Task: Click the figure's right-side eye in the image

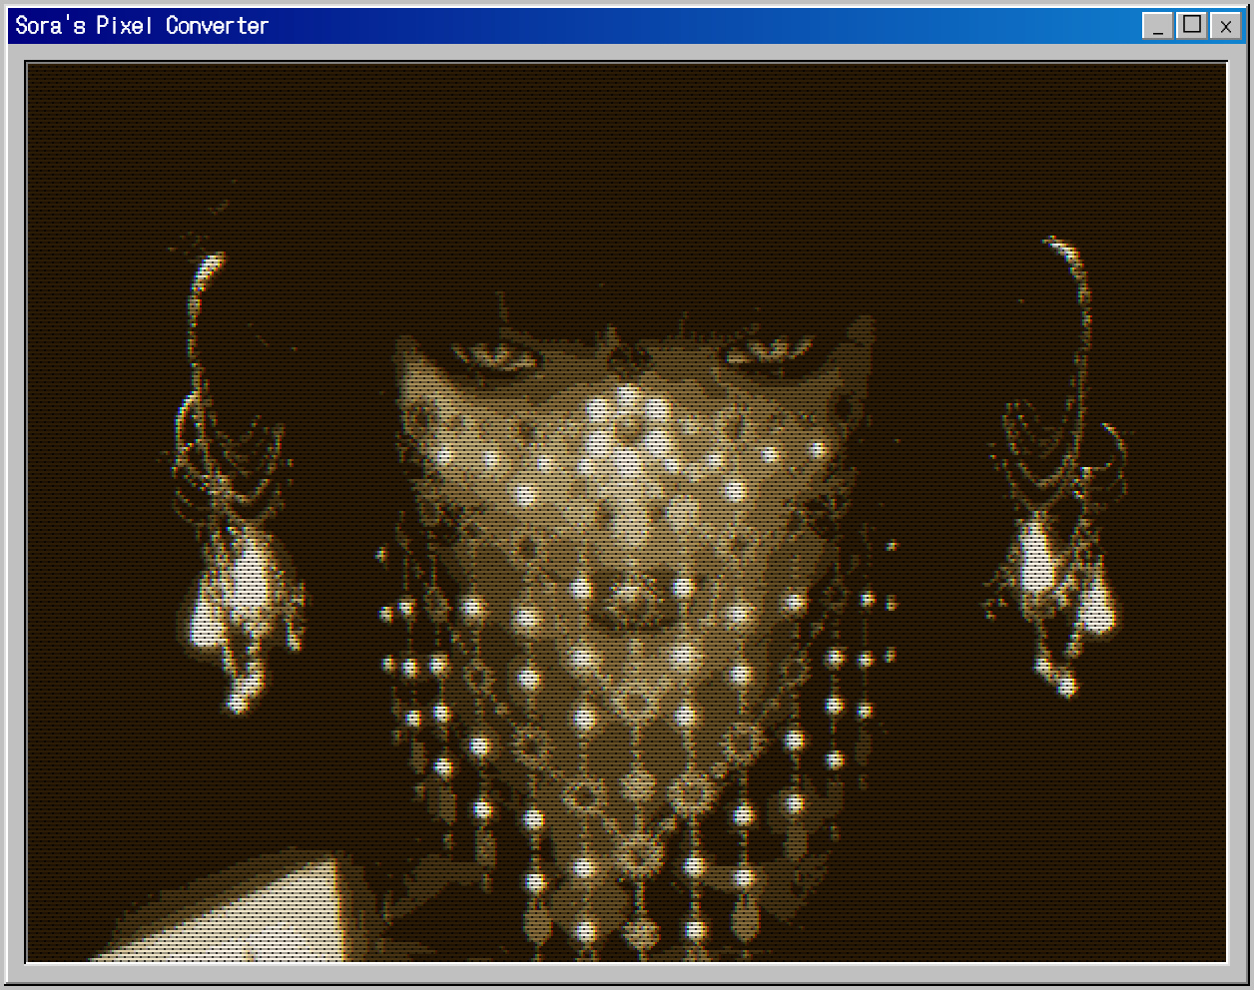Action: (x=767, y=351)
